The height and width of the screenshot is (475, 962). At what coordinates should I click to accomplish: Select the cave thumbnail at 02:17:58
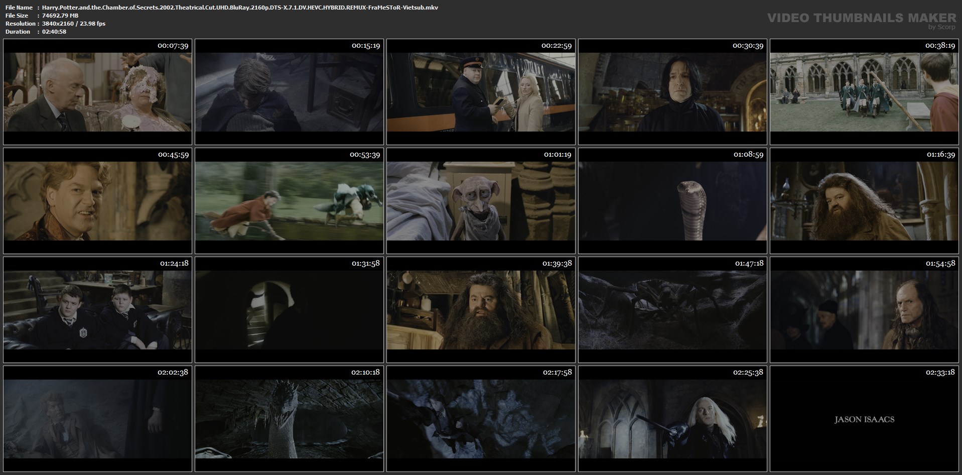481,419
